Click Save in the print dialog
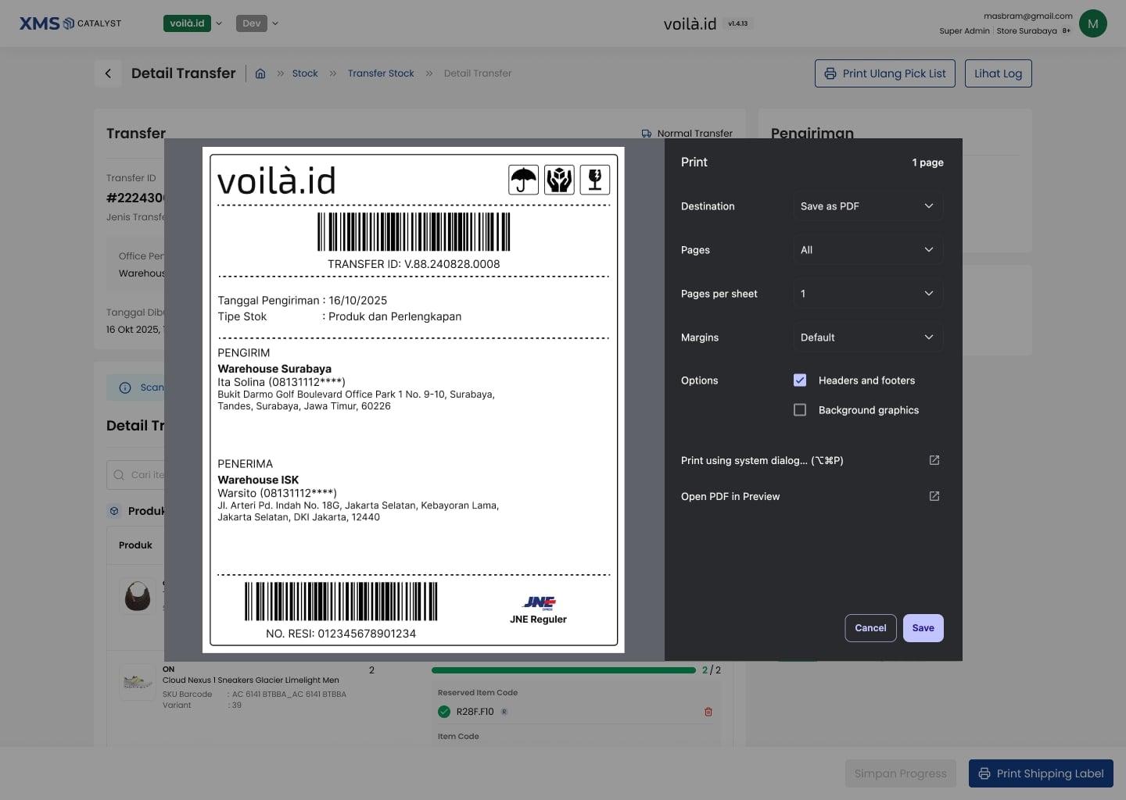The width and height of the screenshot is (1126, 800). pyautogui.click(x=923, y=628)
